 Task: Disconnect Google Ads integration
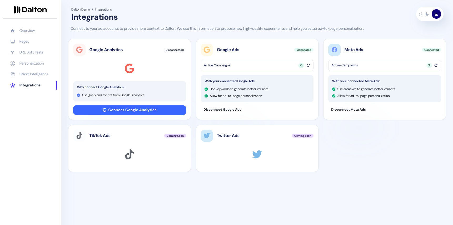(222, 110)
